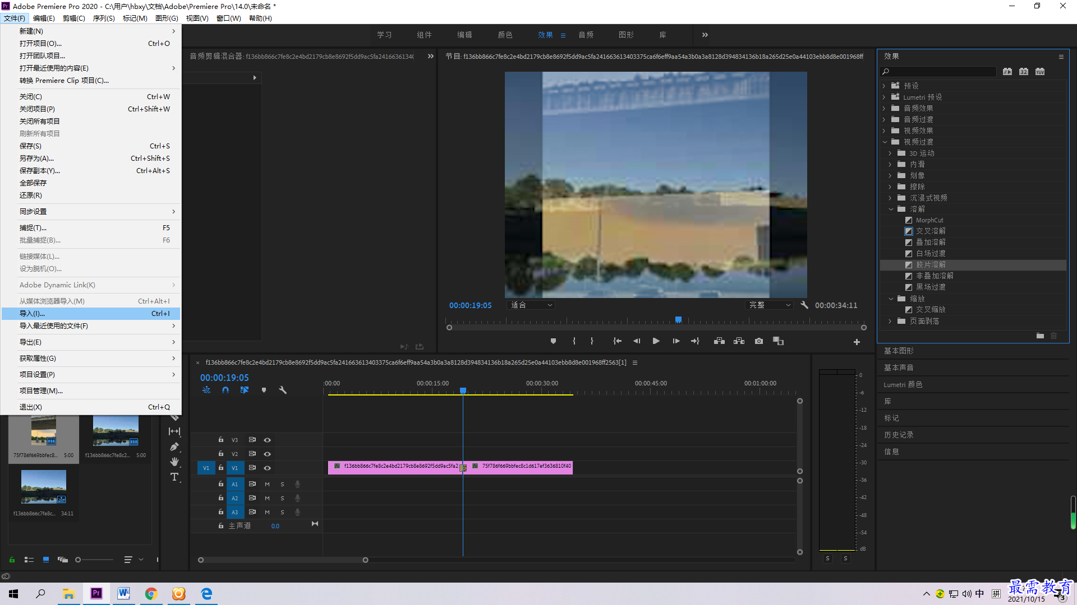
Task: Select the Type tool
Action: 174,477
